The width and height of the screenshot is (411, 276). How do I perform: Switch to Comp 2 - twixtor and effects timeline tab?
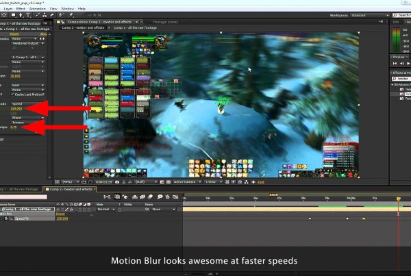tap(71, 189)
